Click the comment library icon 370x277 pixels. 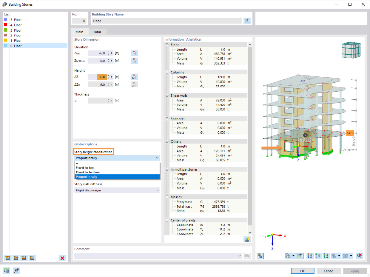click(x=247, y=256)
